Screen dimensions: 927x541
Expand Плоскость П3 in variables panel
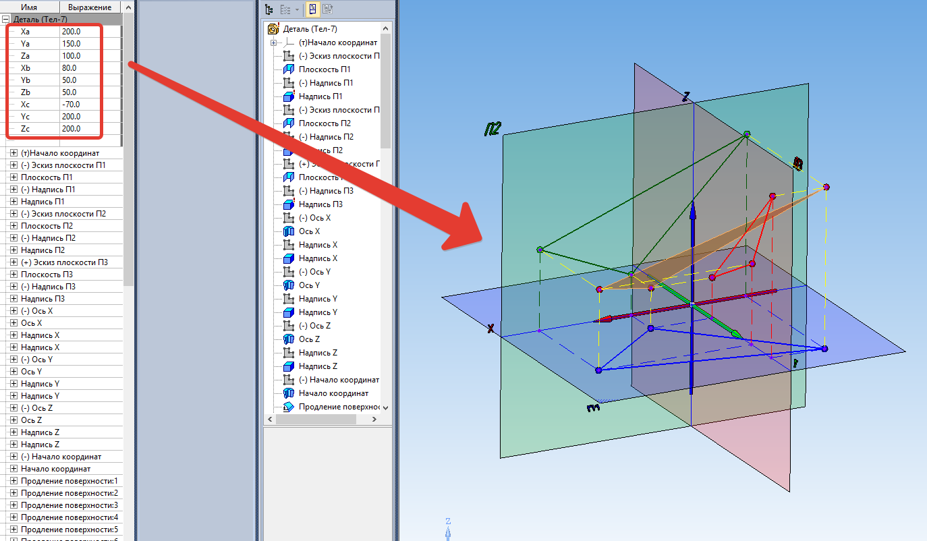coord(14,275)
